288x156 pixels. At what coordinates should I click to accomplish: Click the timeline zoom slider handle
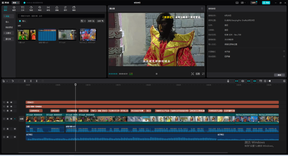pos(270,81)
